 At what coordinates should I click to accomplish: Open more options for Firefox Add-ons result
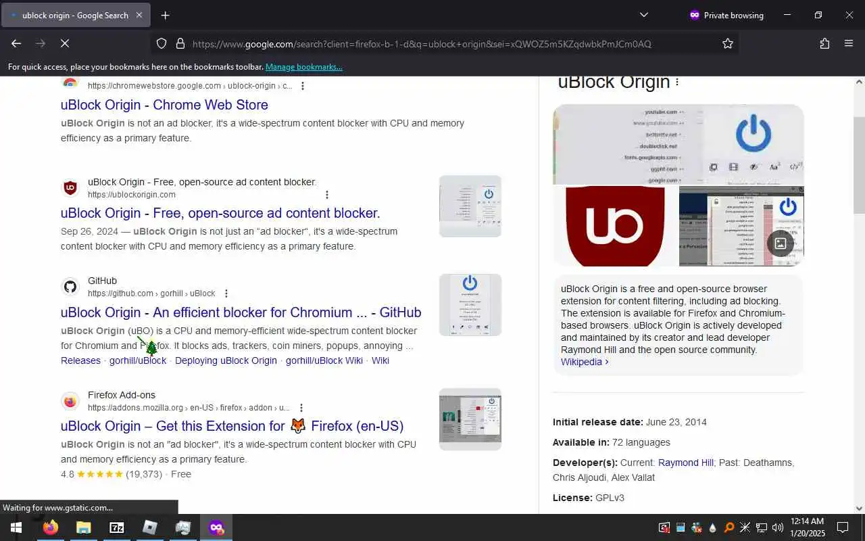point(301,408)
